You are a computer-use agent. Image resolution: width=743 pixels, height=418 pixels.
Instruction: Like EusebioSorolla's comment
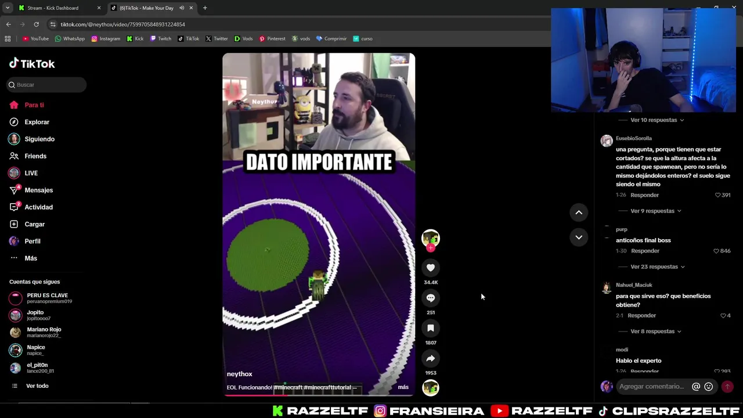pos(718,195)
